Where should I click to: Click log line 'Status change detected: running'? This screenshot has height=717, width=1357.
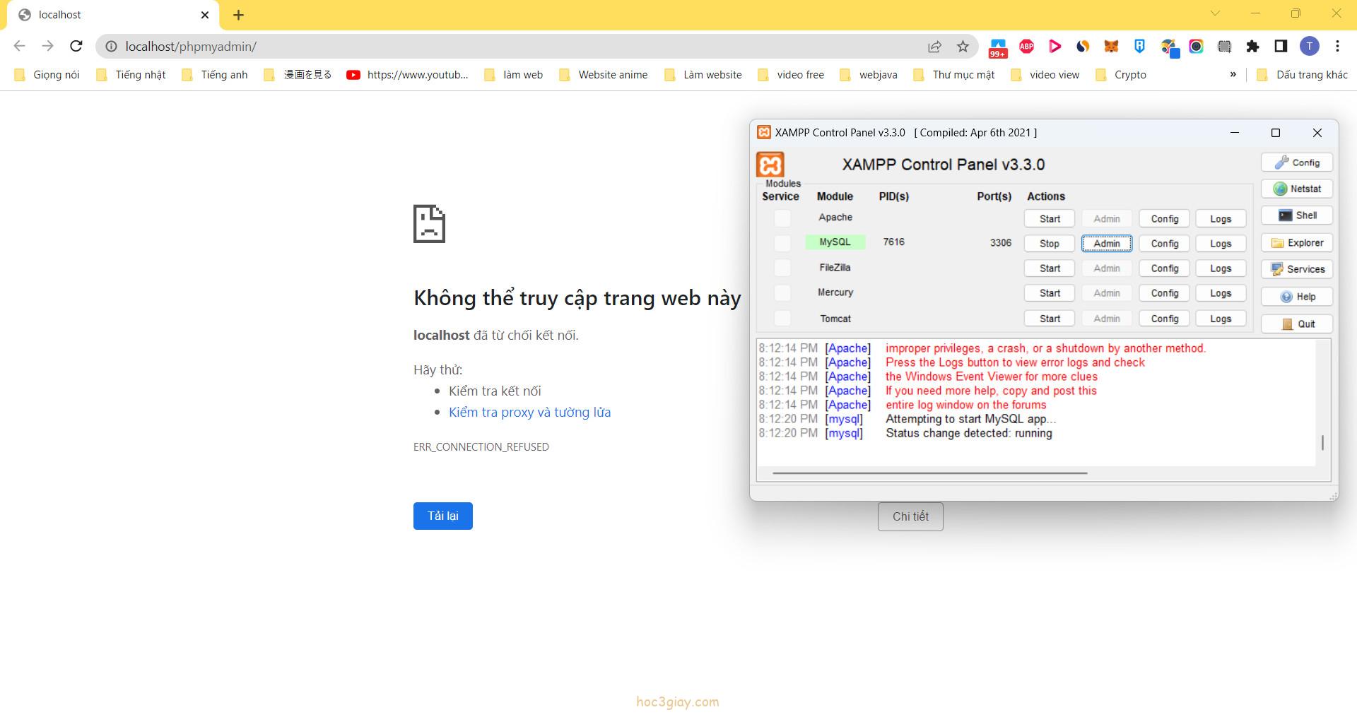[969, 433]
